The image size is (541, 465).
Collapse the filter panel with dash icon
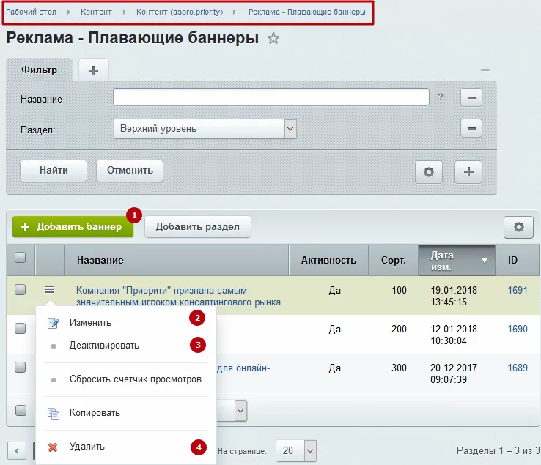(485, 70)
